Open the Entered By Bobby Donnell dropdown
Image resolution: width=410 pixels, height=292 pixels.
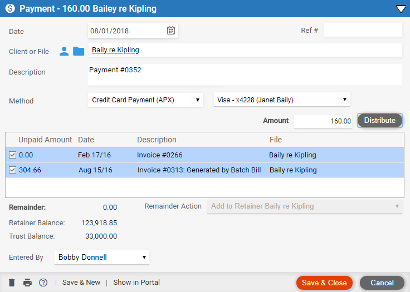[102, 258]
